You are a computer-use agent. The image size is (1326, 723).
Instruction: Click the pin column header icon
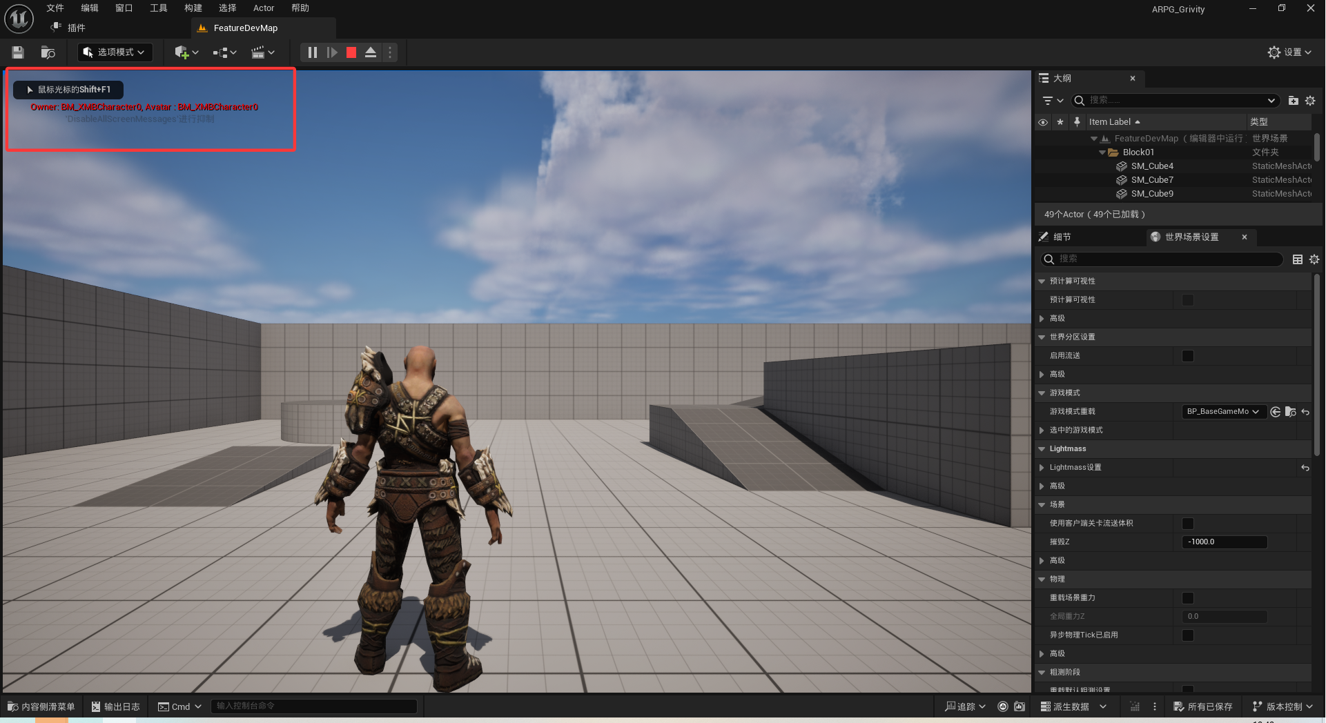tap(1077, 122)
